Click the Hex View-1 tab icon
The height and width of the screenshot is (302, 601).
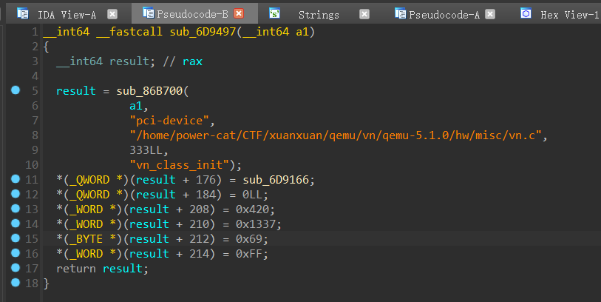coord(526,13)
